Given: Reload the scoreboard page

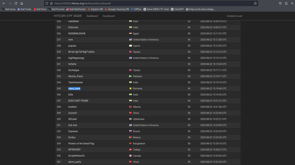Looking at the screenshot, I should pyautogui.click(x=16, y=3).
